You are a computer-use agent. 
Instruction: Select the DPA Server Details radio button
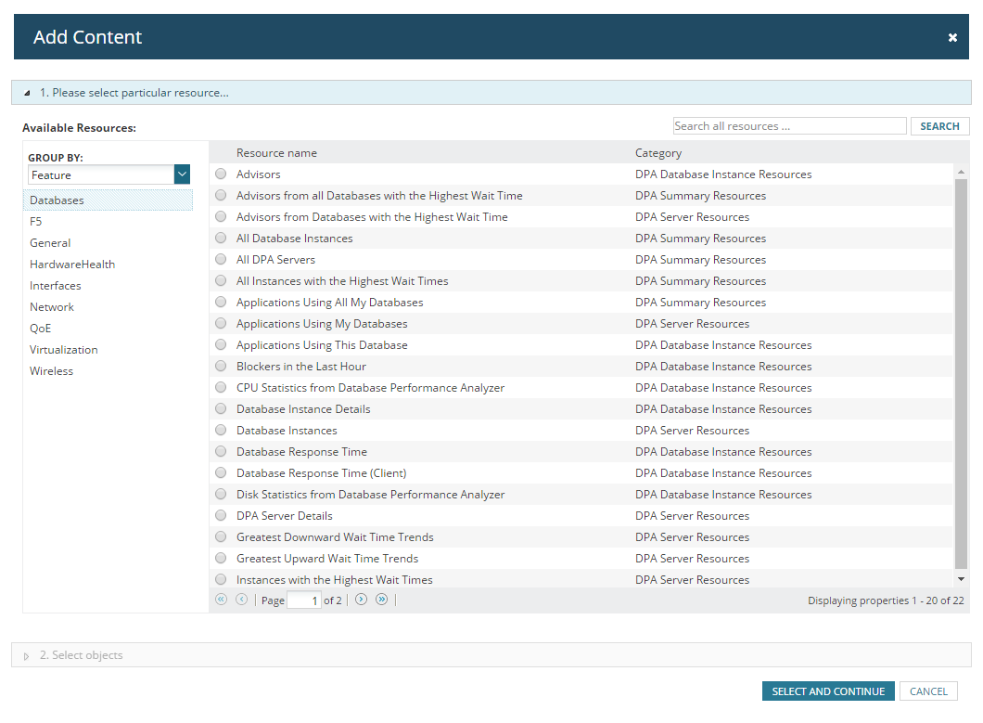pos(221,515)
